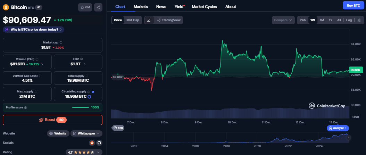366x155 pixels.
Task: Open the Markets tab
Action: click(x=141, y=7)
